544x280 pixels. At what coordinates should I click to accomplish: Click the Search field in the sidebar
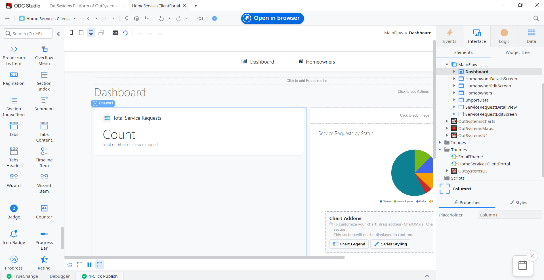(28, 33)
